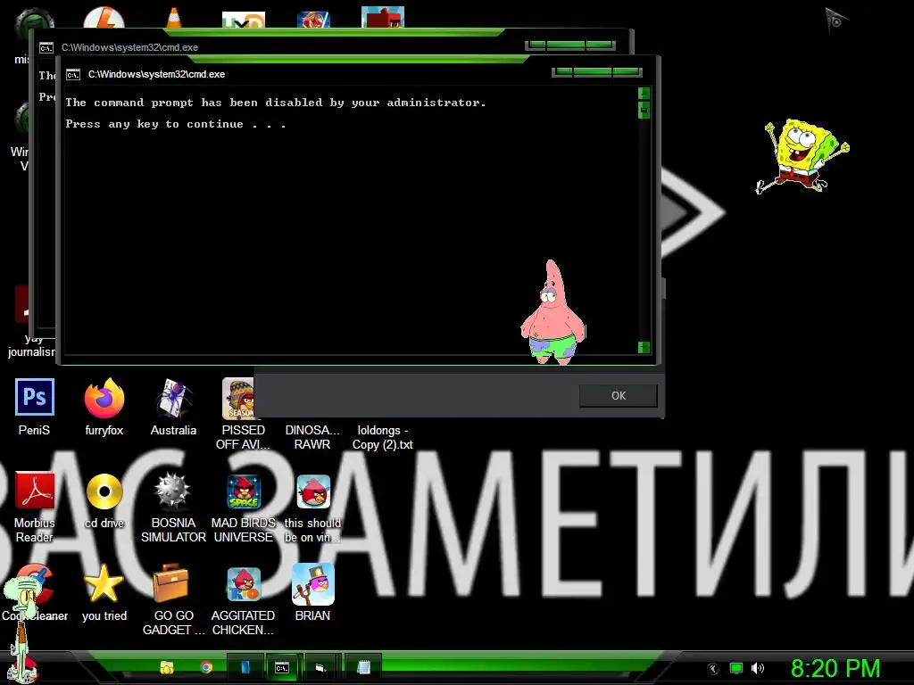Select the 'you tried' gold star icon
The image size is (914, 685).
[x=104, y=583]
